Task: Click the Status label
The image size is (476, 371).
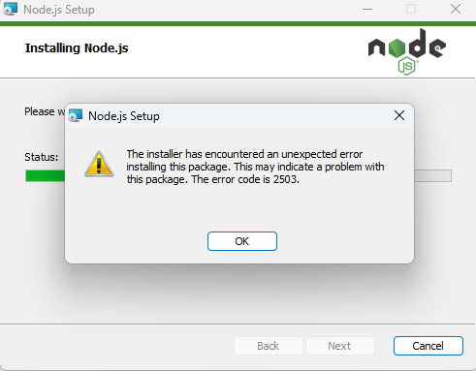Action: 42,157
